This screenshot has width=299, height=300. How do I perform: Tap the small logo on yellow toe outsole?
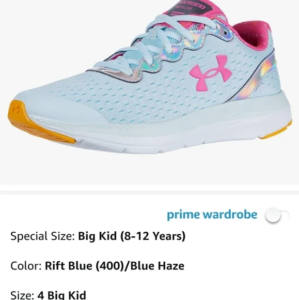click(16, 109)
